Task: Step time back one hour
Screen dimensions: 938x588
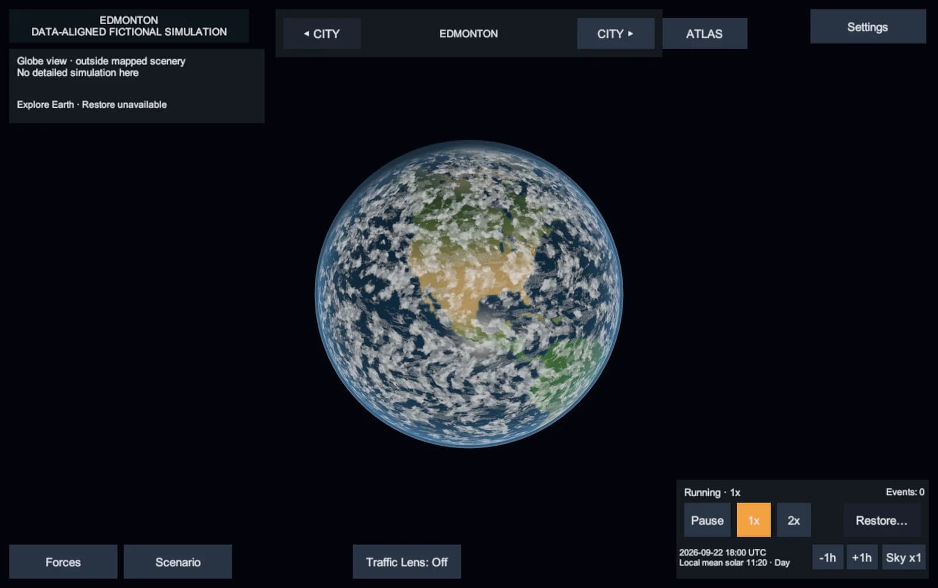Action: (828, 557)
